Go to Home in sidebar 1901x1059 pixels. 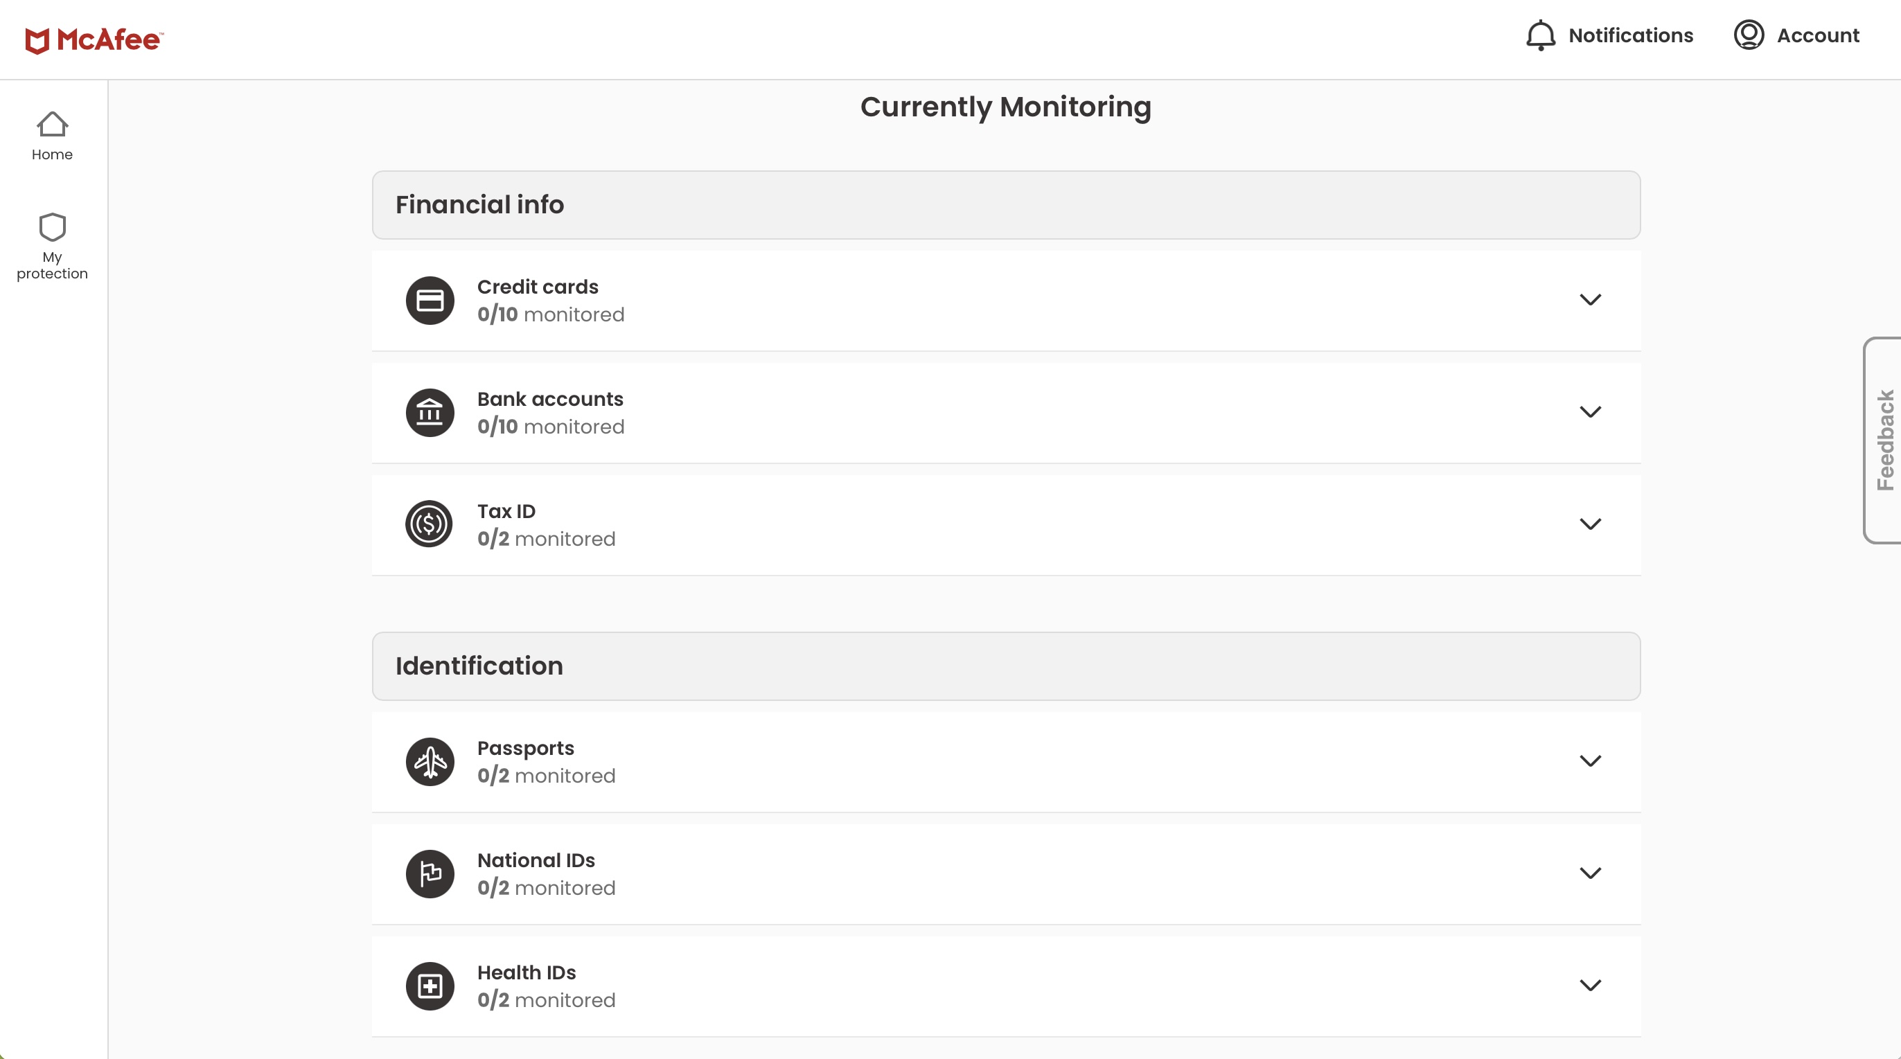(x=52, y=136)
